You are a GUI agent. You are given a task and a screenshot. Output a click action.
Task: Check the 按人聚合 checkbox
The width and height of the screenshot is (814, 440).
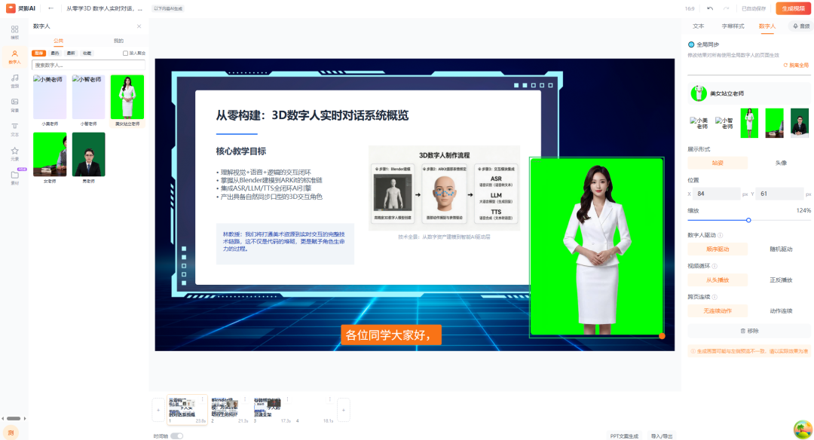(125, 53)
